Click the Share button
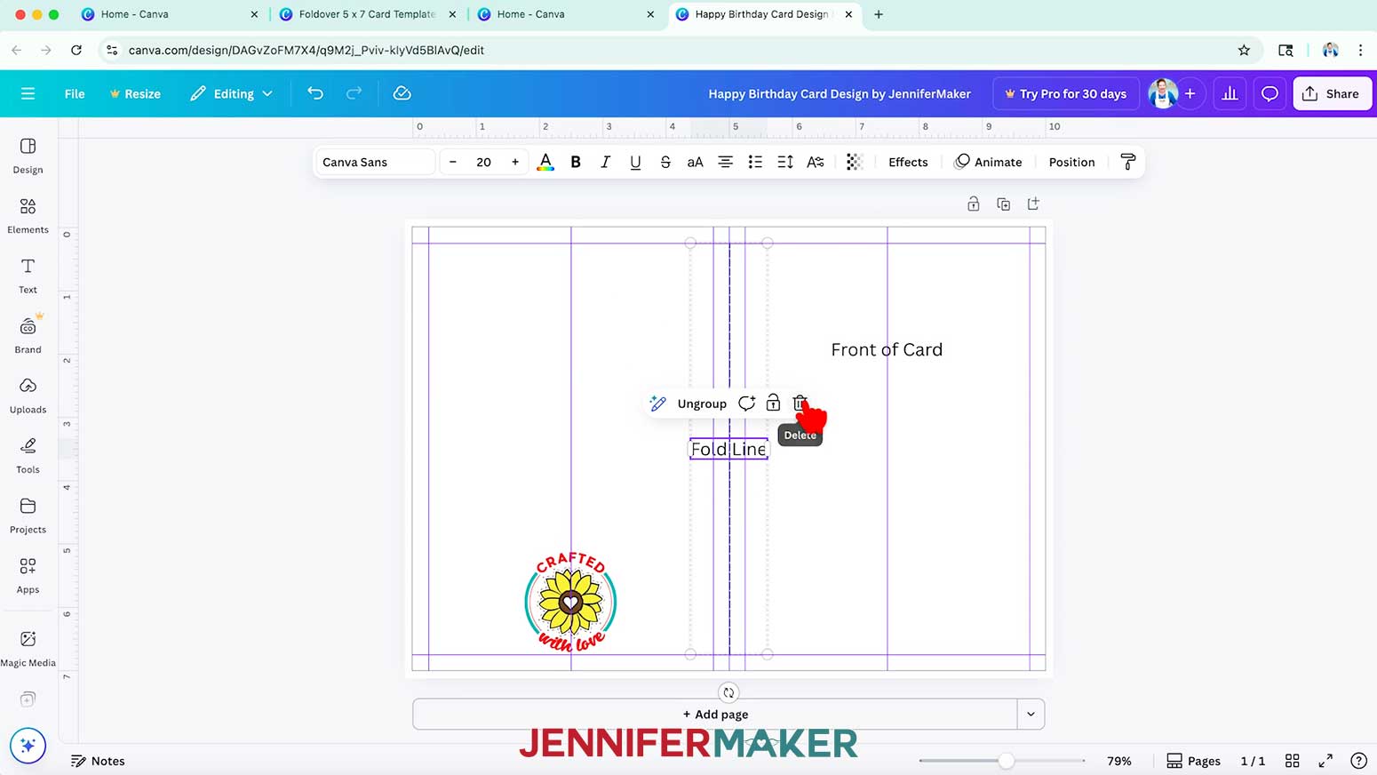Image resolution: width=1377 pixels, height=775 pixels. pos(1332,93)
